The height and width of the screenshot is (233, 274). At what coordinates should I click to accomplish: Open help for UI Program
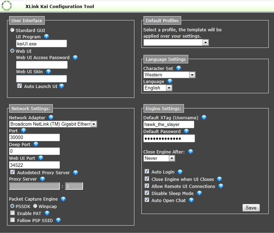[46, 37]
